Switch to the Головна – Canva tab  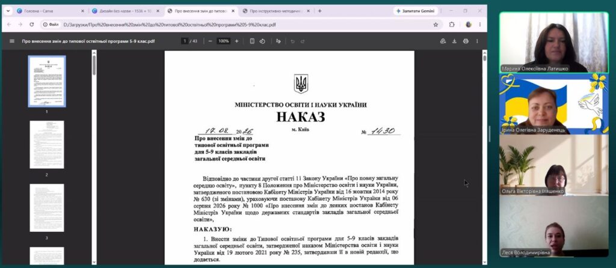pyautogui.click(x=50, y=11)
